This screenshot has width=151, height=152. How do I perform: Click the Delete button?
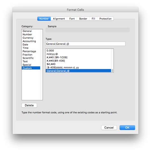pos(29,105)
